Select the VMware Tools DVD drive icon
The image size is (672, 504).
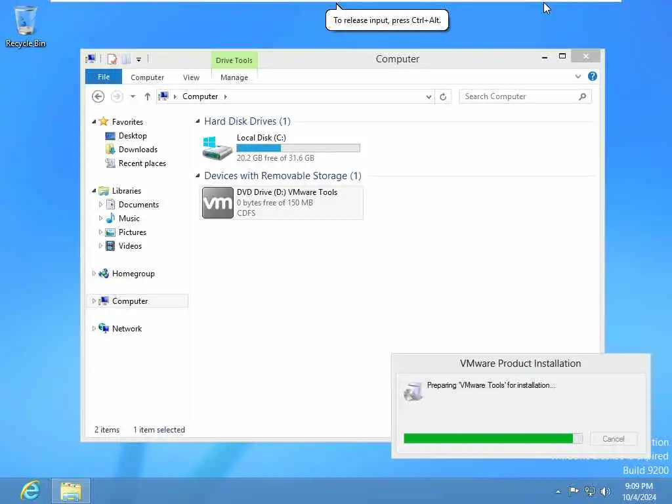click(x=218, y=203)
